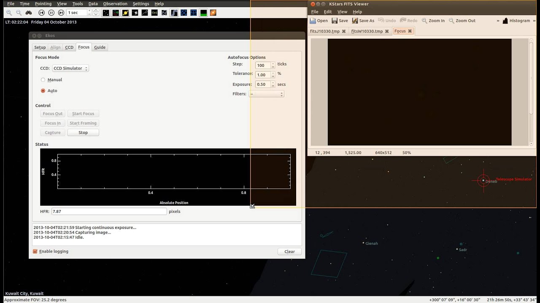Click the Gienah star label
The width and height of the screenshot is (540, 303).
tap(371, 243)
